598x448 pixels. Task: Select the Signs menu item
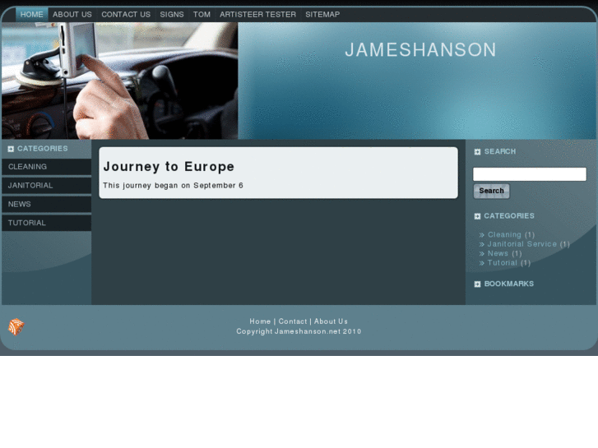tap(172, 15)
